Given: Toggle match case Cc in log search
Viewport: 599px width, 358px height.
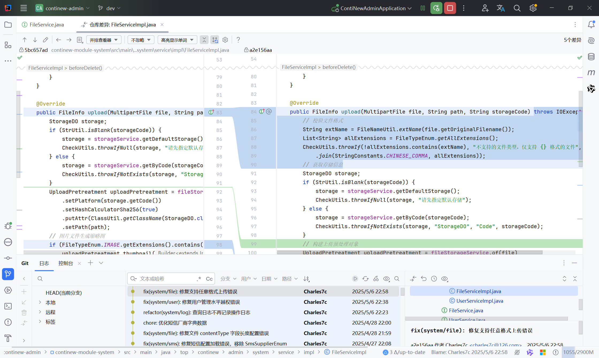Looking at the screenshot, I should point(209,279).
